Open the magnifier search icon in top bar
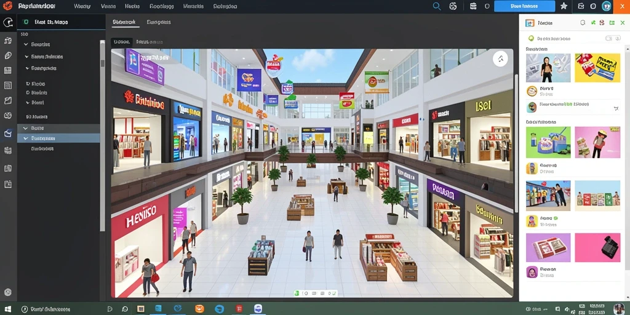The height and width of the screenshot is (315, 630). [437, 6]
